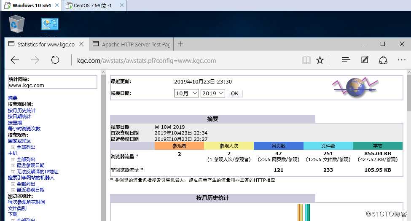Refresh the AWStats page
This screenshot has height=221, width=411.
coord(55,60)
